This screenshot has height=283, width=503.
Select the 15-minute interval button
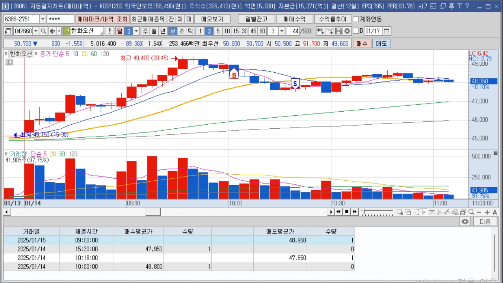point(236,31)
